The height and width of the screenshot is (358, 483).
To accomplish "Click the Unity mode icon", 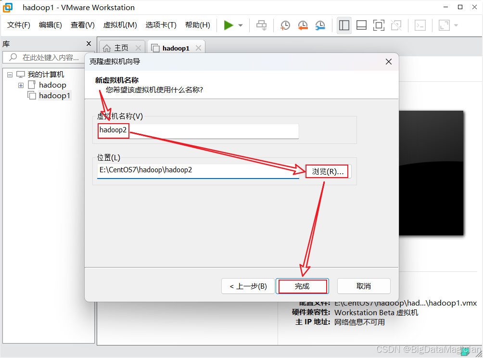I will pyautogui.click(x=396, y=26).
